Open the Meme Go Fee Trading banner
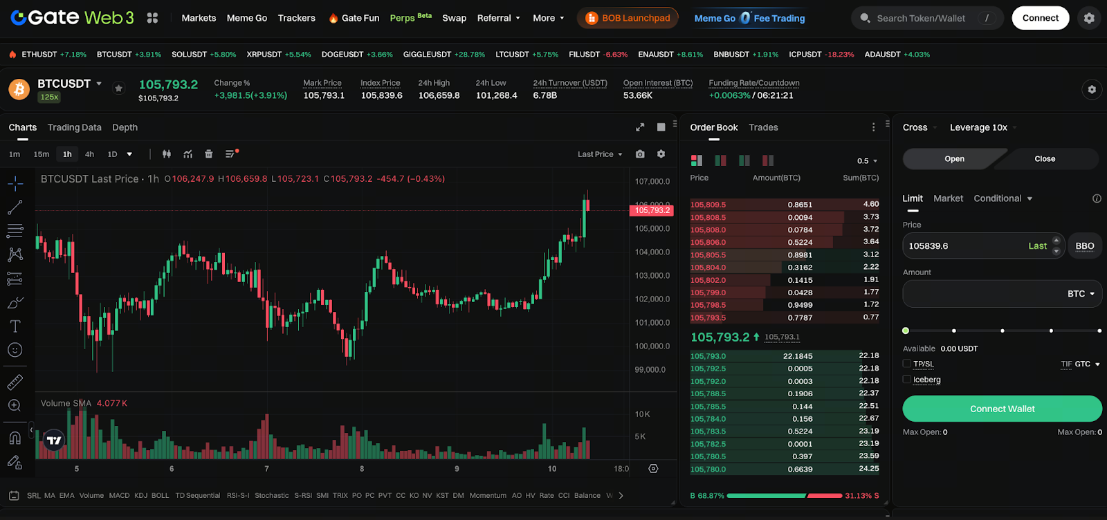 click(x=749, y=18)
